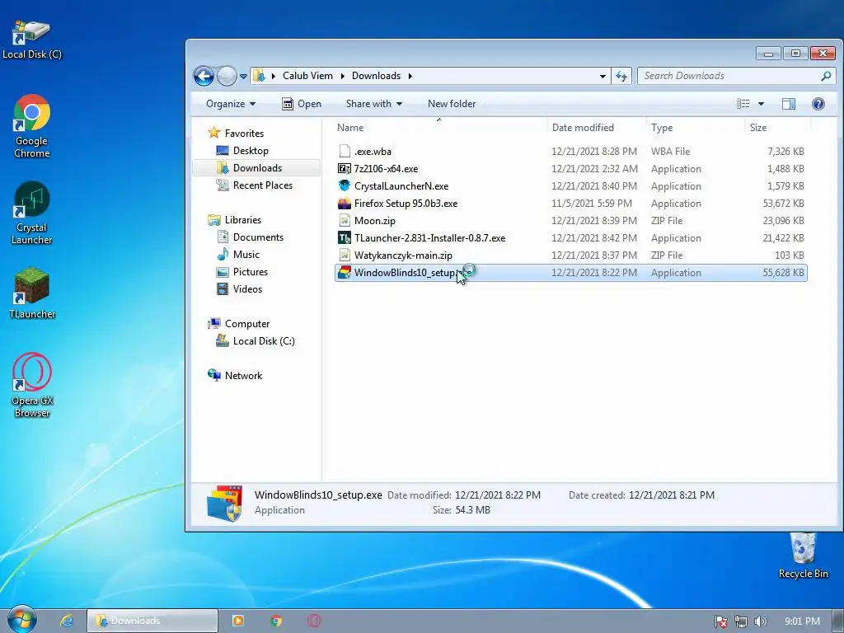
Task: Expand the address bar history dropdown
Action: click(603, 76)
